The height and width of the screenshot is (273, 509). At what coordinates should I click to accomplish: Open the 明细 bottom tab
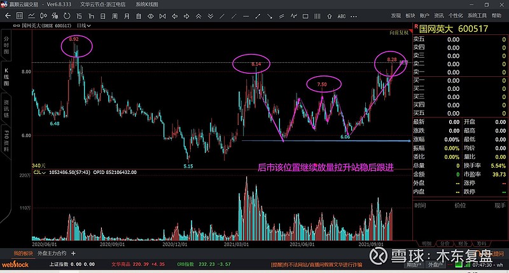[x=426, y=244]
